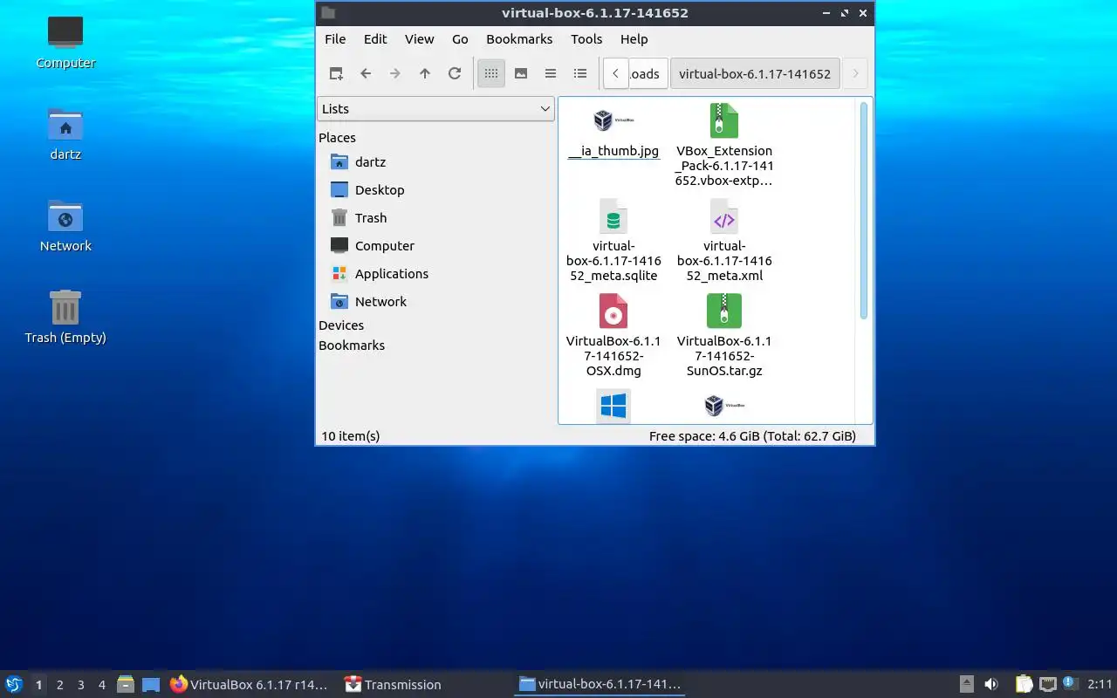Click the Free space status bar text

click(x=752, y=436)
